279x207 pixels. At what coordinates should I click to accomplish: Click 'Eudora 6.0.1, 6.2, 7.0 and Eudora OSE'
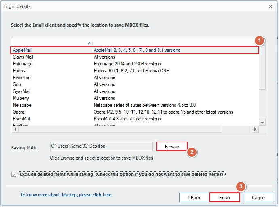pyautogui.click(x=131, y=71)
